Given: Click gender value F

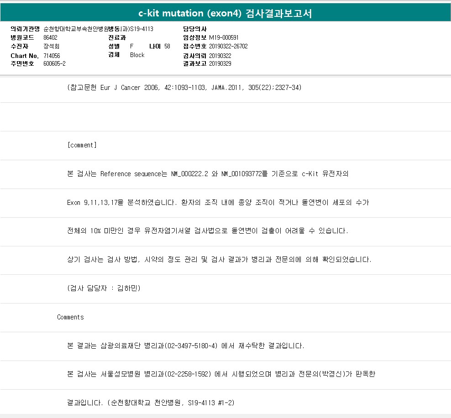Looking at the screenshot, I should coord(132,46).
